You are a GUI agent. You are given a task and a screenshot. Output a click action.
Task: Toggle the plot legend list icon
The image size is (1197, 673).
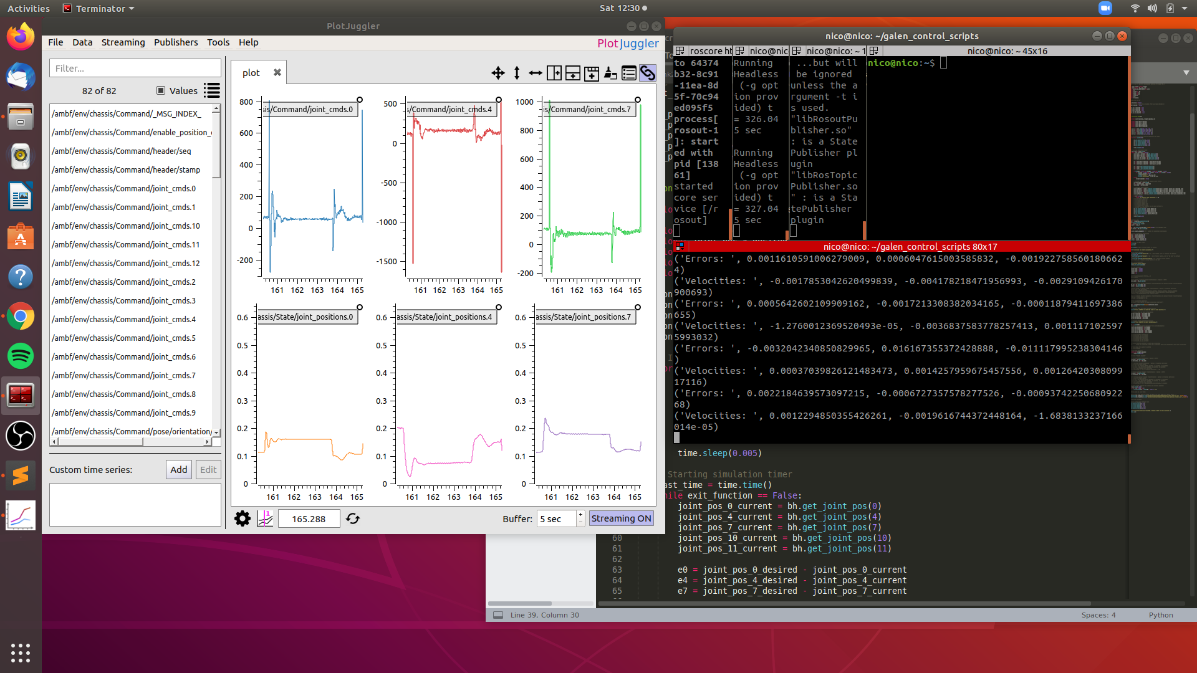point(629,73)
